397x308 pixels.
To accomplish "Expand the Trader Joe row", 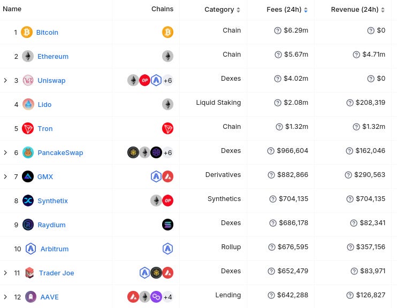I will pos(5,273).
